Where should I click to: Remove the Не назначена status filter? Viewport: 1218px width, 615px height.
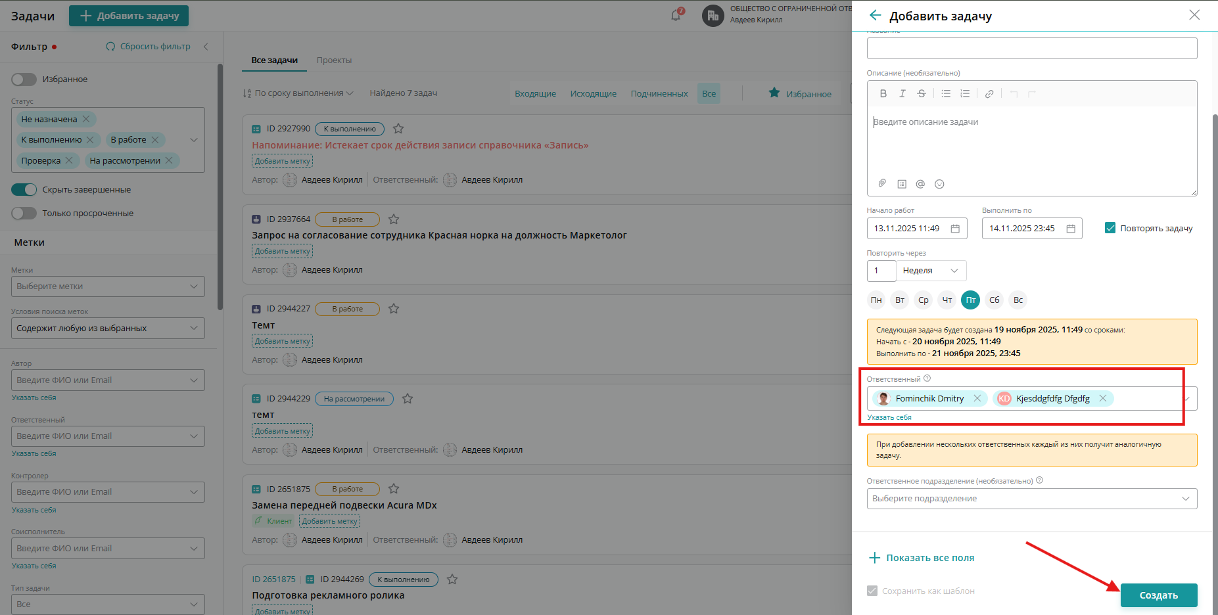pyautogui.click(x=86, y=119)
